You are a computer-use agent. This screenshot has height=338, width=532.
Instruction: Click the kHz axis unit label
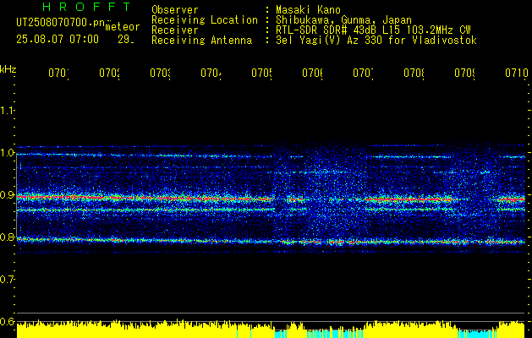(8, 69)
